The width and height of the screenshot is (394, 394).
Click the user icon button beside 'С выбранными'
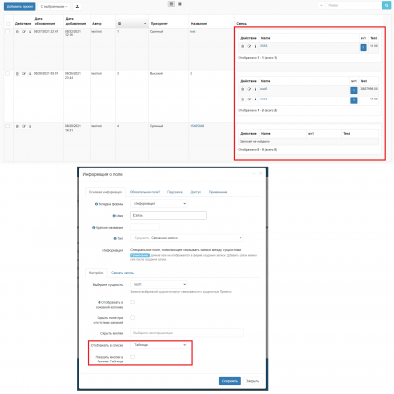tap(77, 6)
